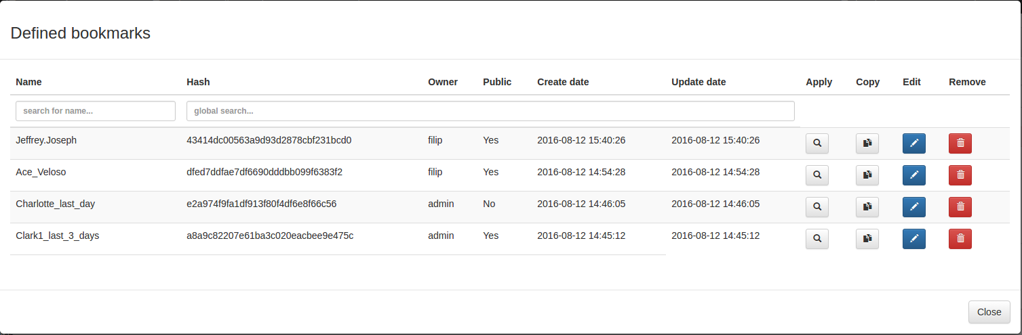
Task: Copy the Jeffrey.Joseph bookmark
Action: pyautogui.click(x=867, y=143)
